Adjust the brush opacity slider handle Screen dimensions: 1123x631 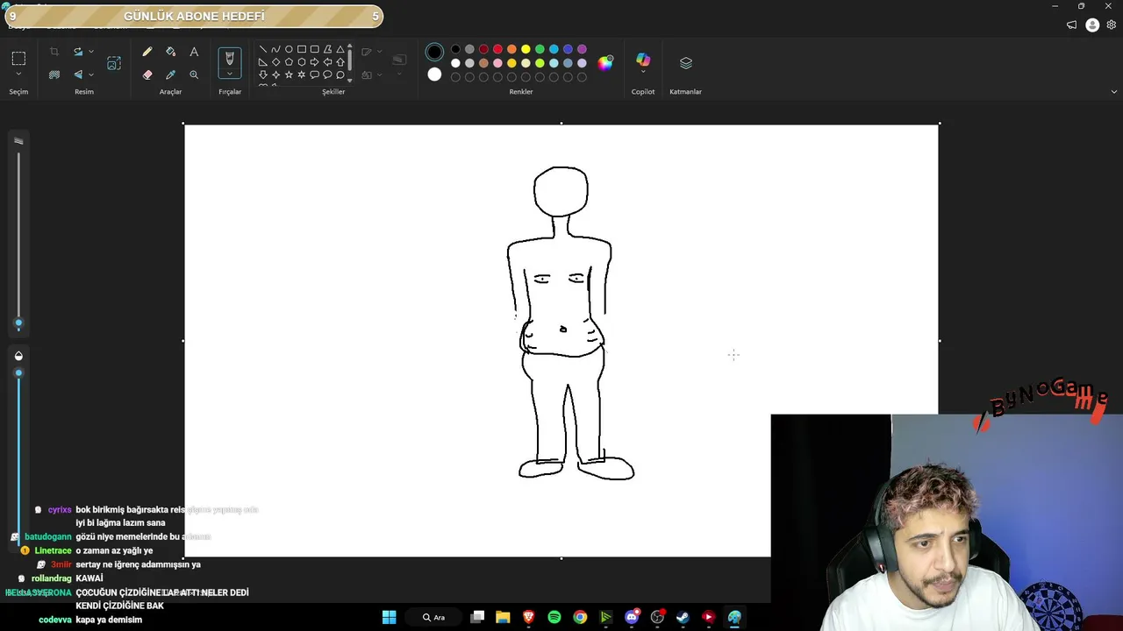click(x=18, y=372)
